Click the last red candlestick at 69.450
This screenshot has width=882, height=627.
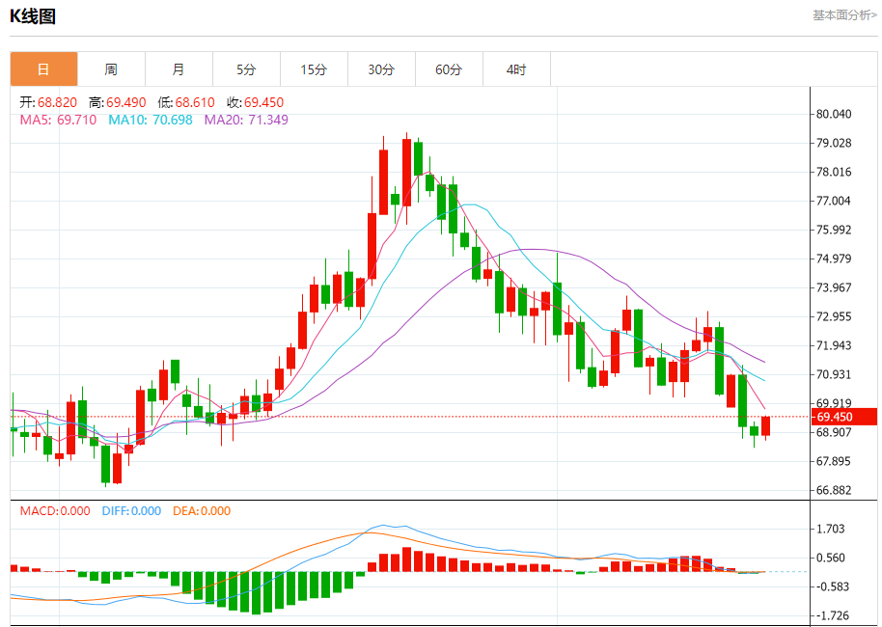click(x=765, y=426)
